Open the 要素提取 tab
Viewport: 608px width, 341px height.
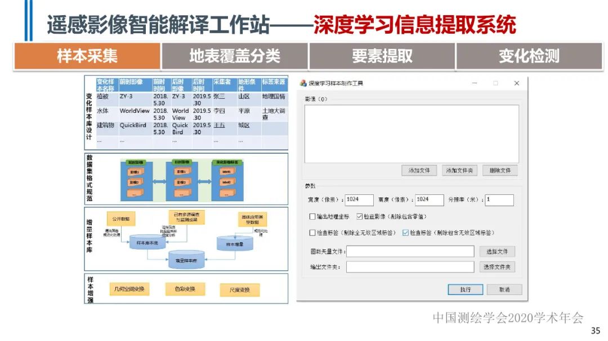pyautogui.click(x=383, y=54)
